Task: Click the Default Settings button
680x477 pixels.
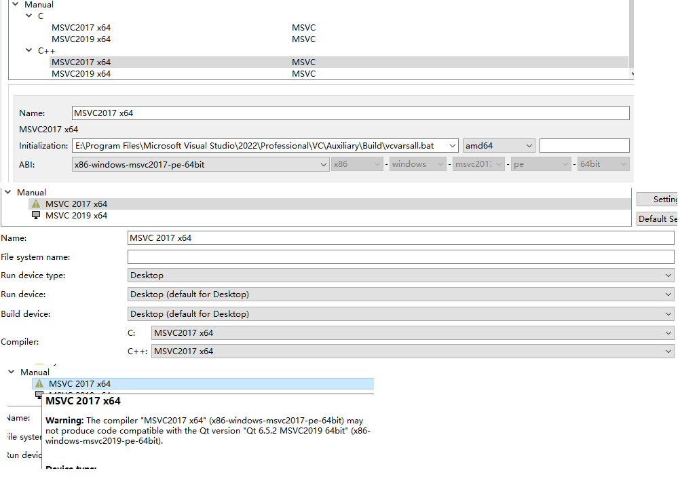Action: (x=657, y=219)
